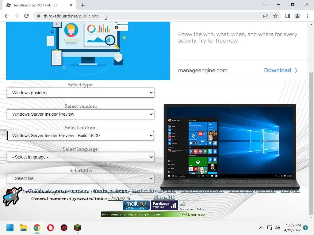Expand the Select type dropdown
Screen dimensions: 314x235
(81, 93)
